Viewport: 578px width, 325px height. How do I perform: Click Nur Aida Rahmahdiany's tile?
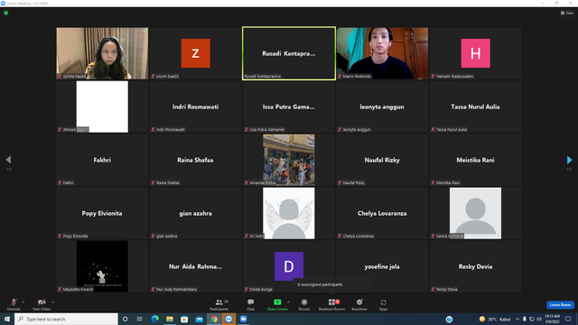[195, 266]
